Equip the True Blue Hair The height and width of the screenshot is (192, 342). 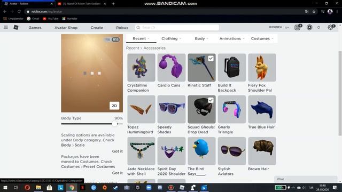point(262,109)
